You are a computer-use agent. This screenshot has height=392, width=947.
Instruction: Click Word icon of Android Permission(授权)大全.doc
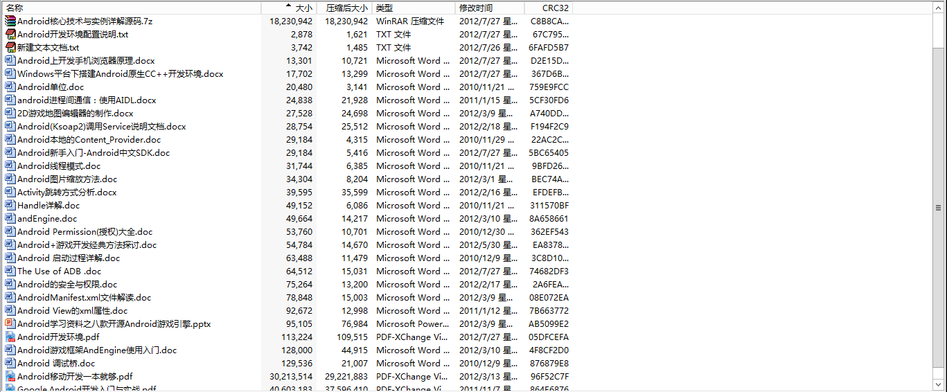click(x=10, y=231)
